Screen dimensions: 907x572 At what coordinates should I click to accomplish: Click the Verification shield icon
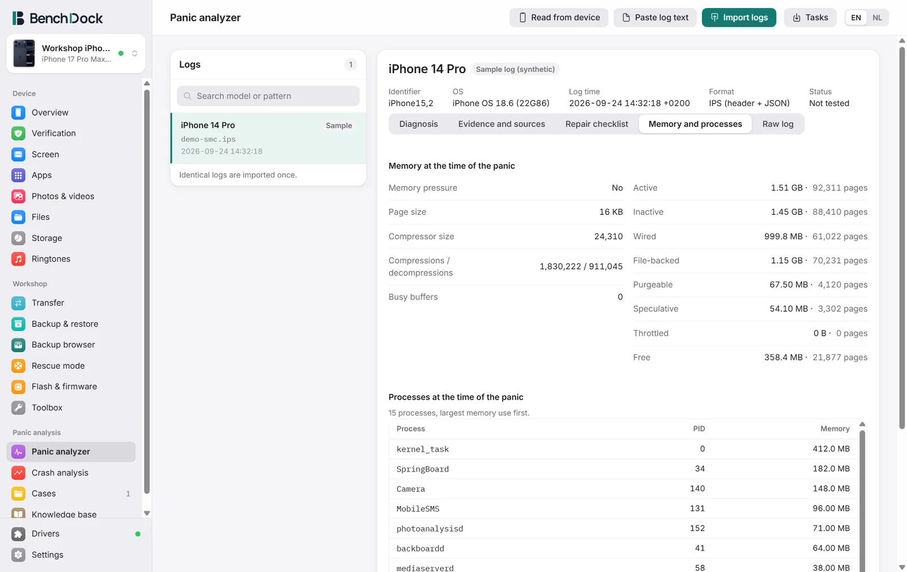(18, 133)
